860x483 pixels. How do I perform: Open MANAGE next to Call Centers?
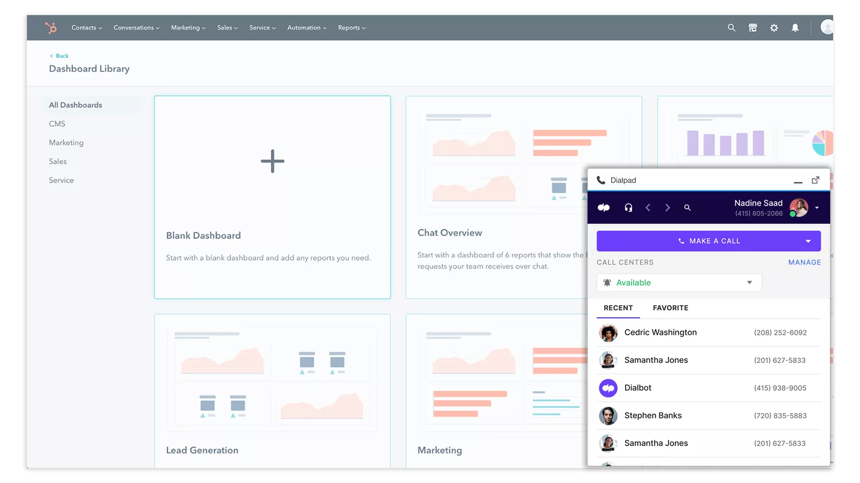click(804, 262)
